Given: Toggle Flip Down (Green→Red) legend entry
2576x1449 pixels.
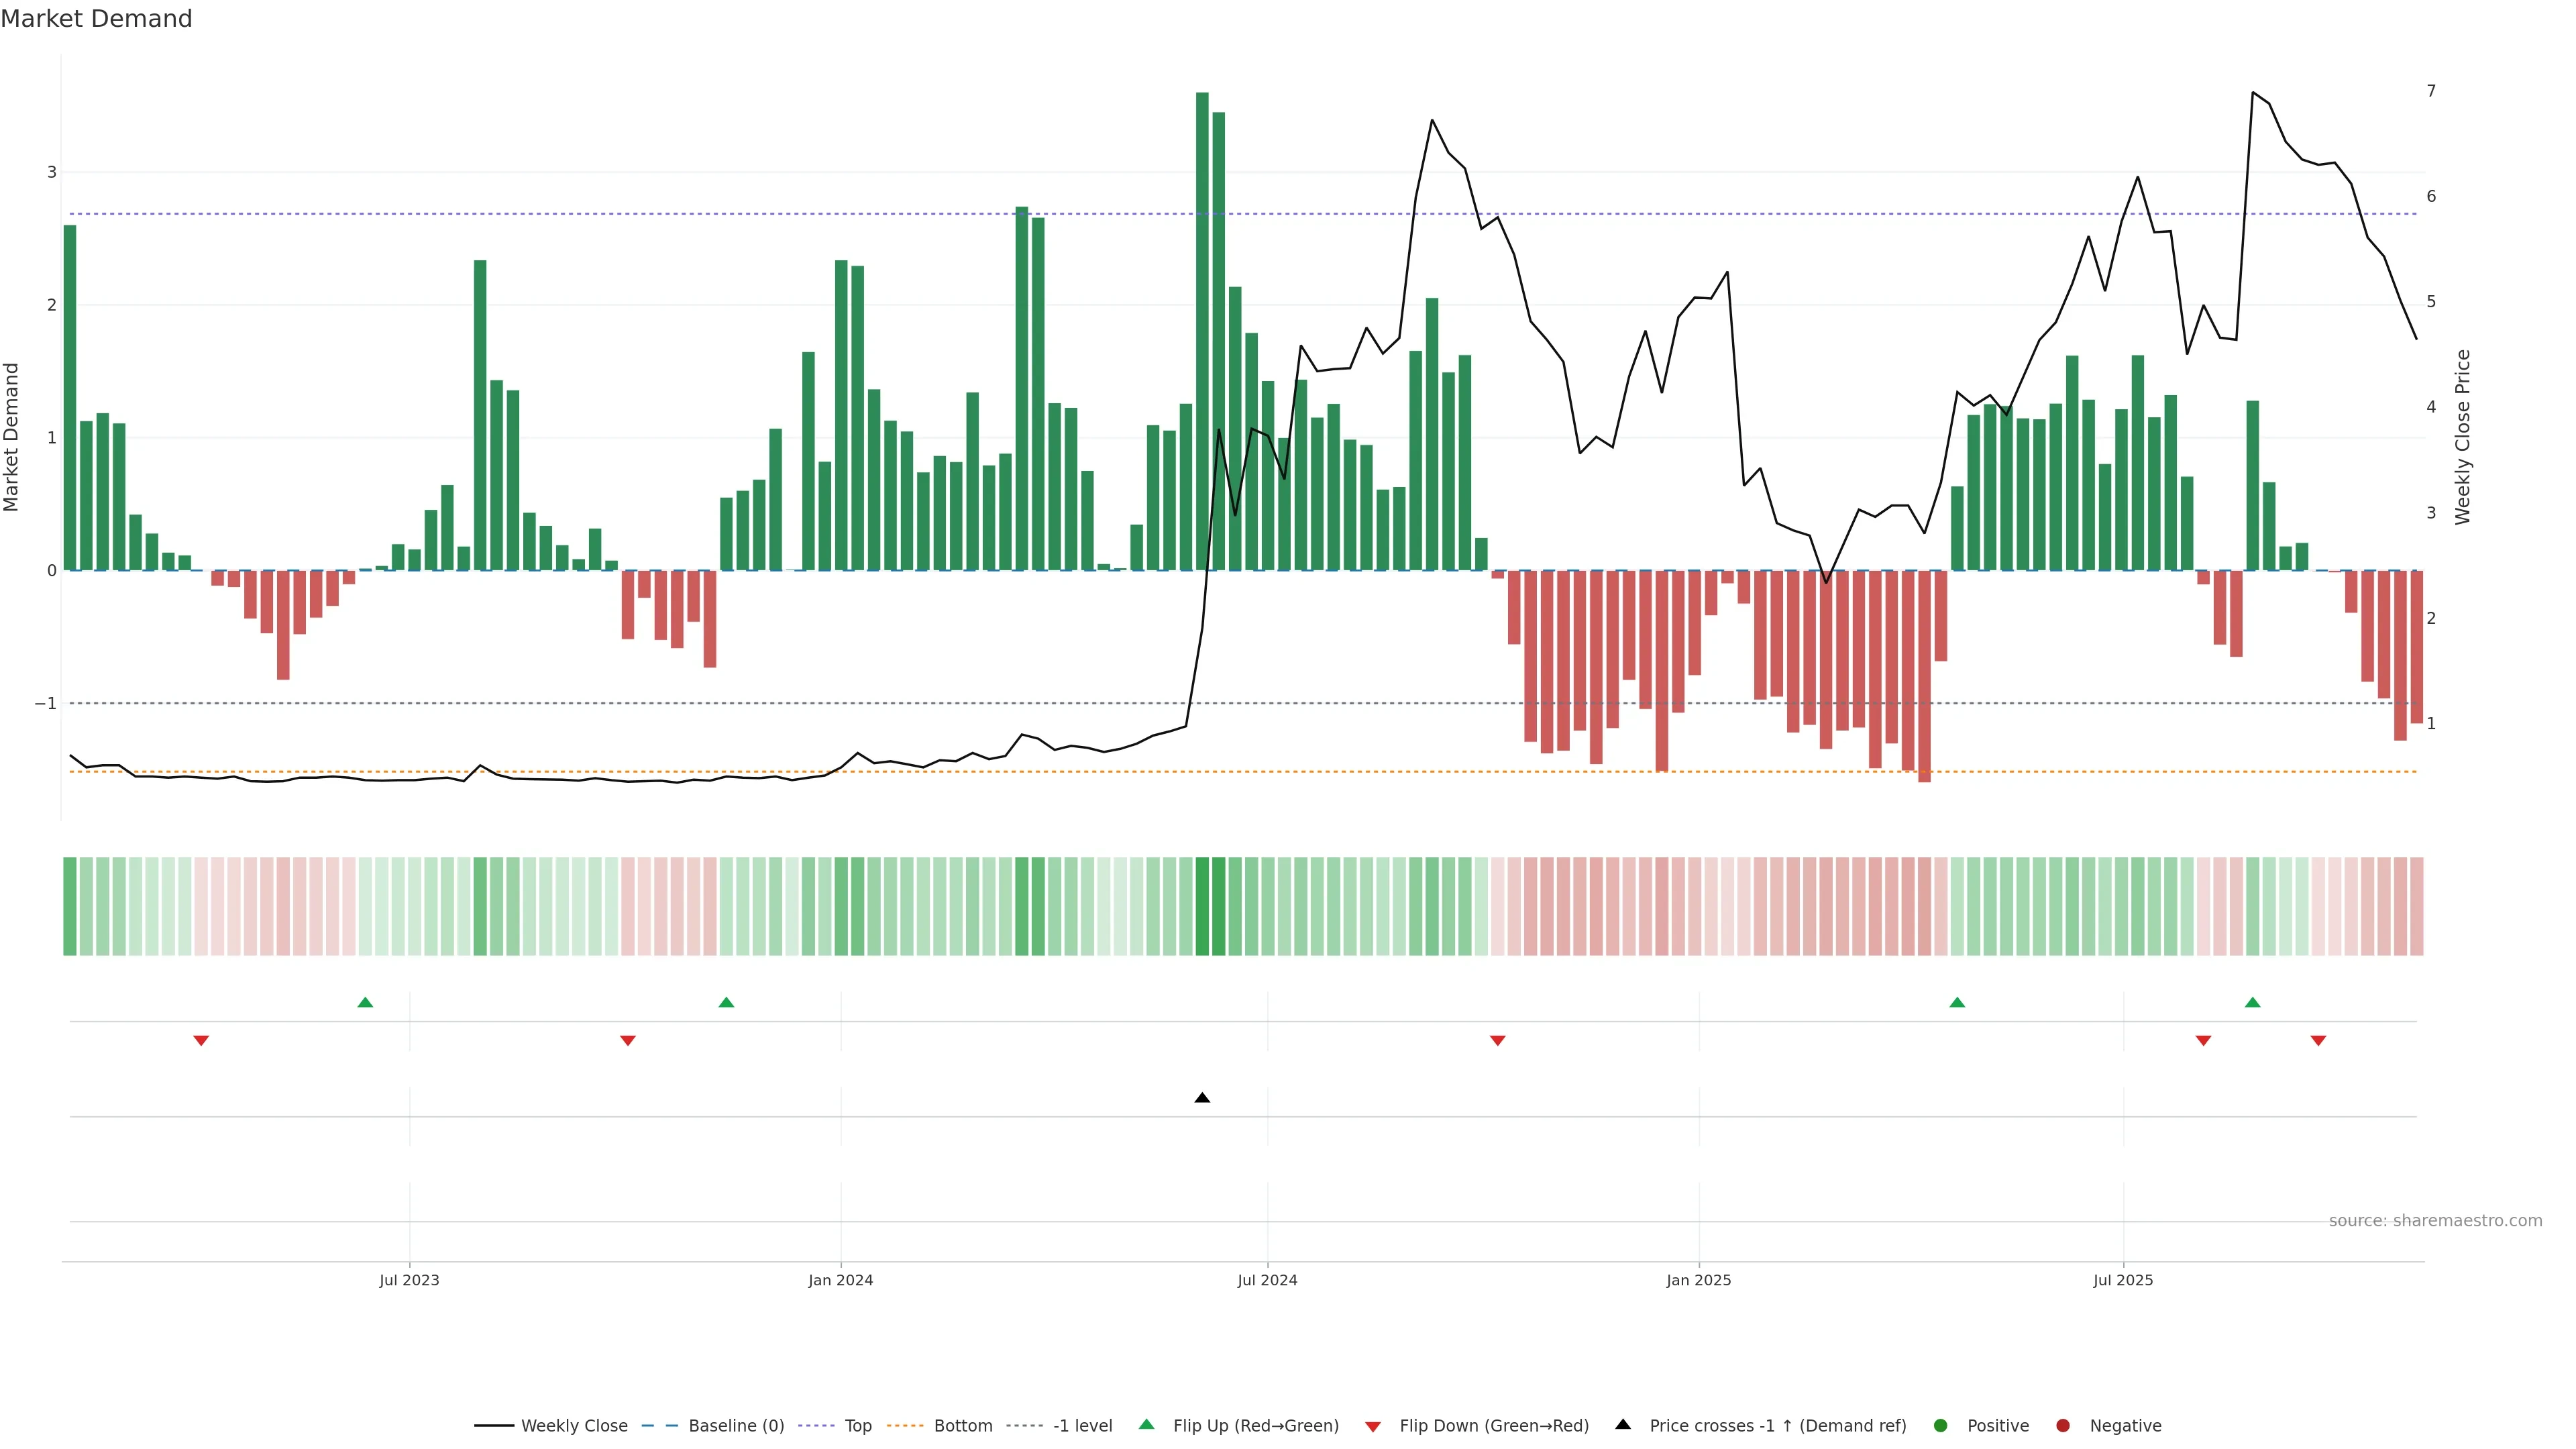Looking at the screenshot, I should click(1493, 1426).
